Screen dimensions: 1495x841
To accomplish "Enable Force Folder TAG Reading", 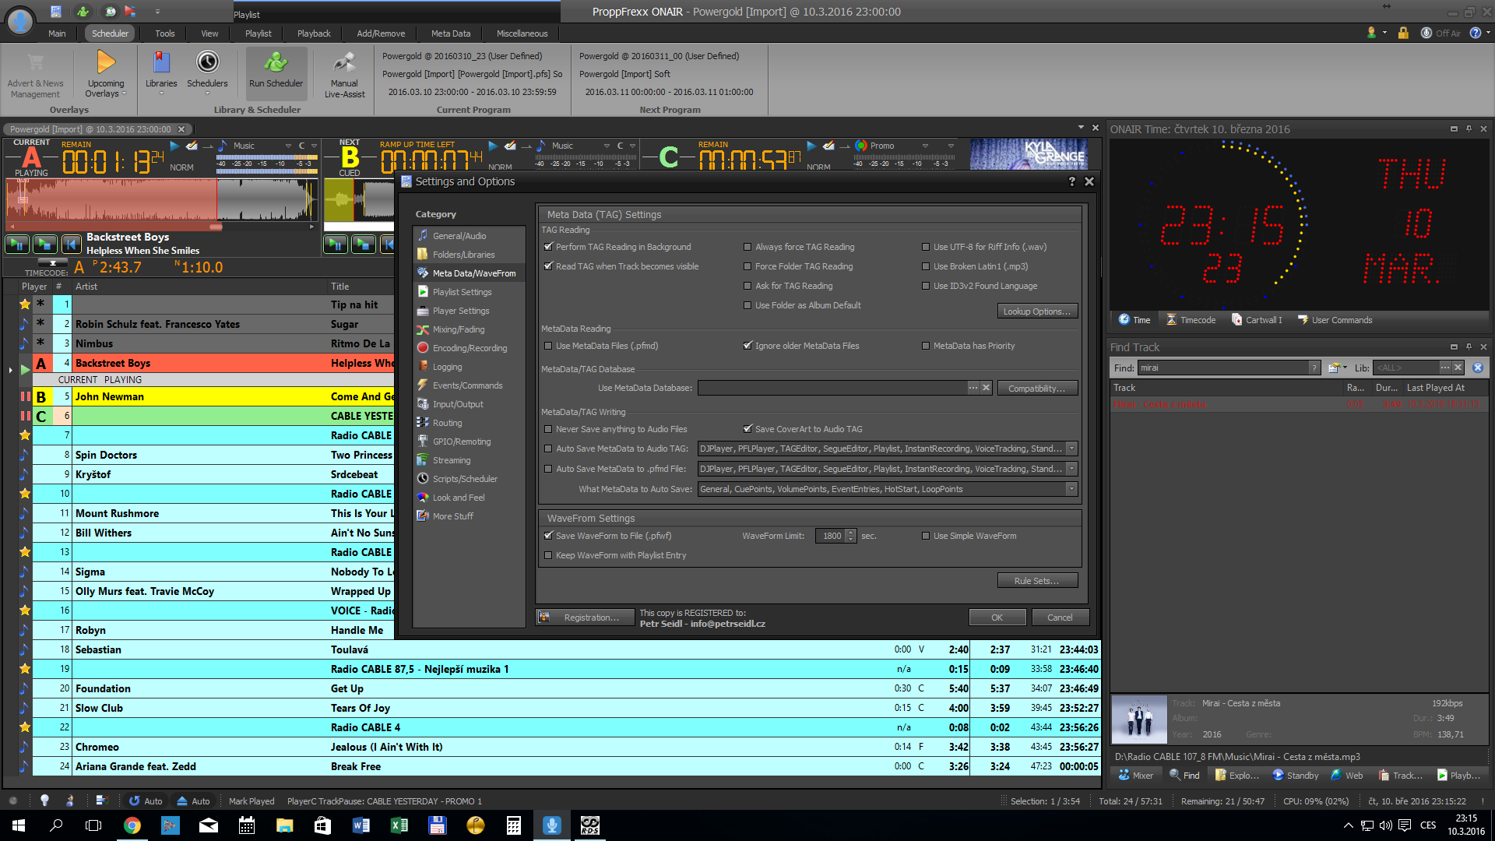I will click(x=747, y=266).
